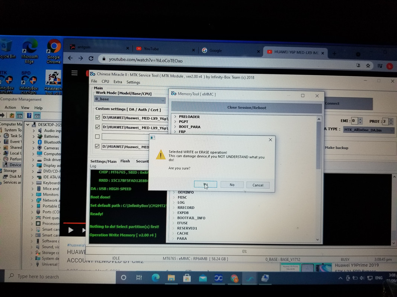Click the EMI value stepper
Screen dimensions: 397x297
pyautogui.click(x=361, y=121)
